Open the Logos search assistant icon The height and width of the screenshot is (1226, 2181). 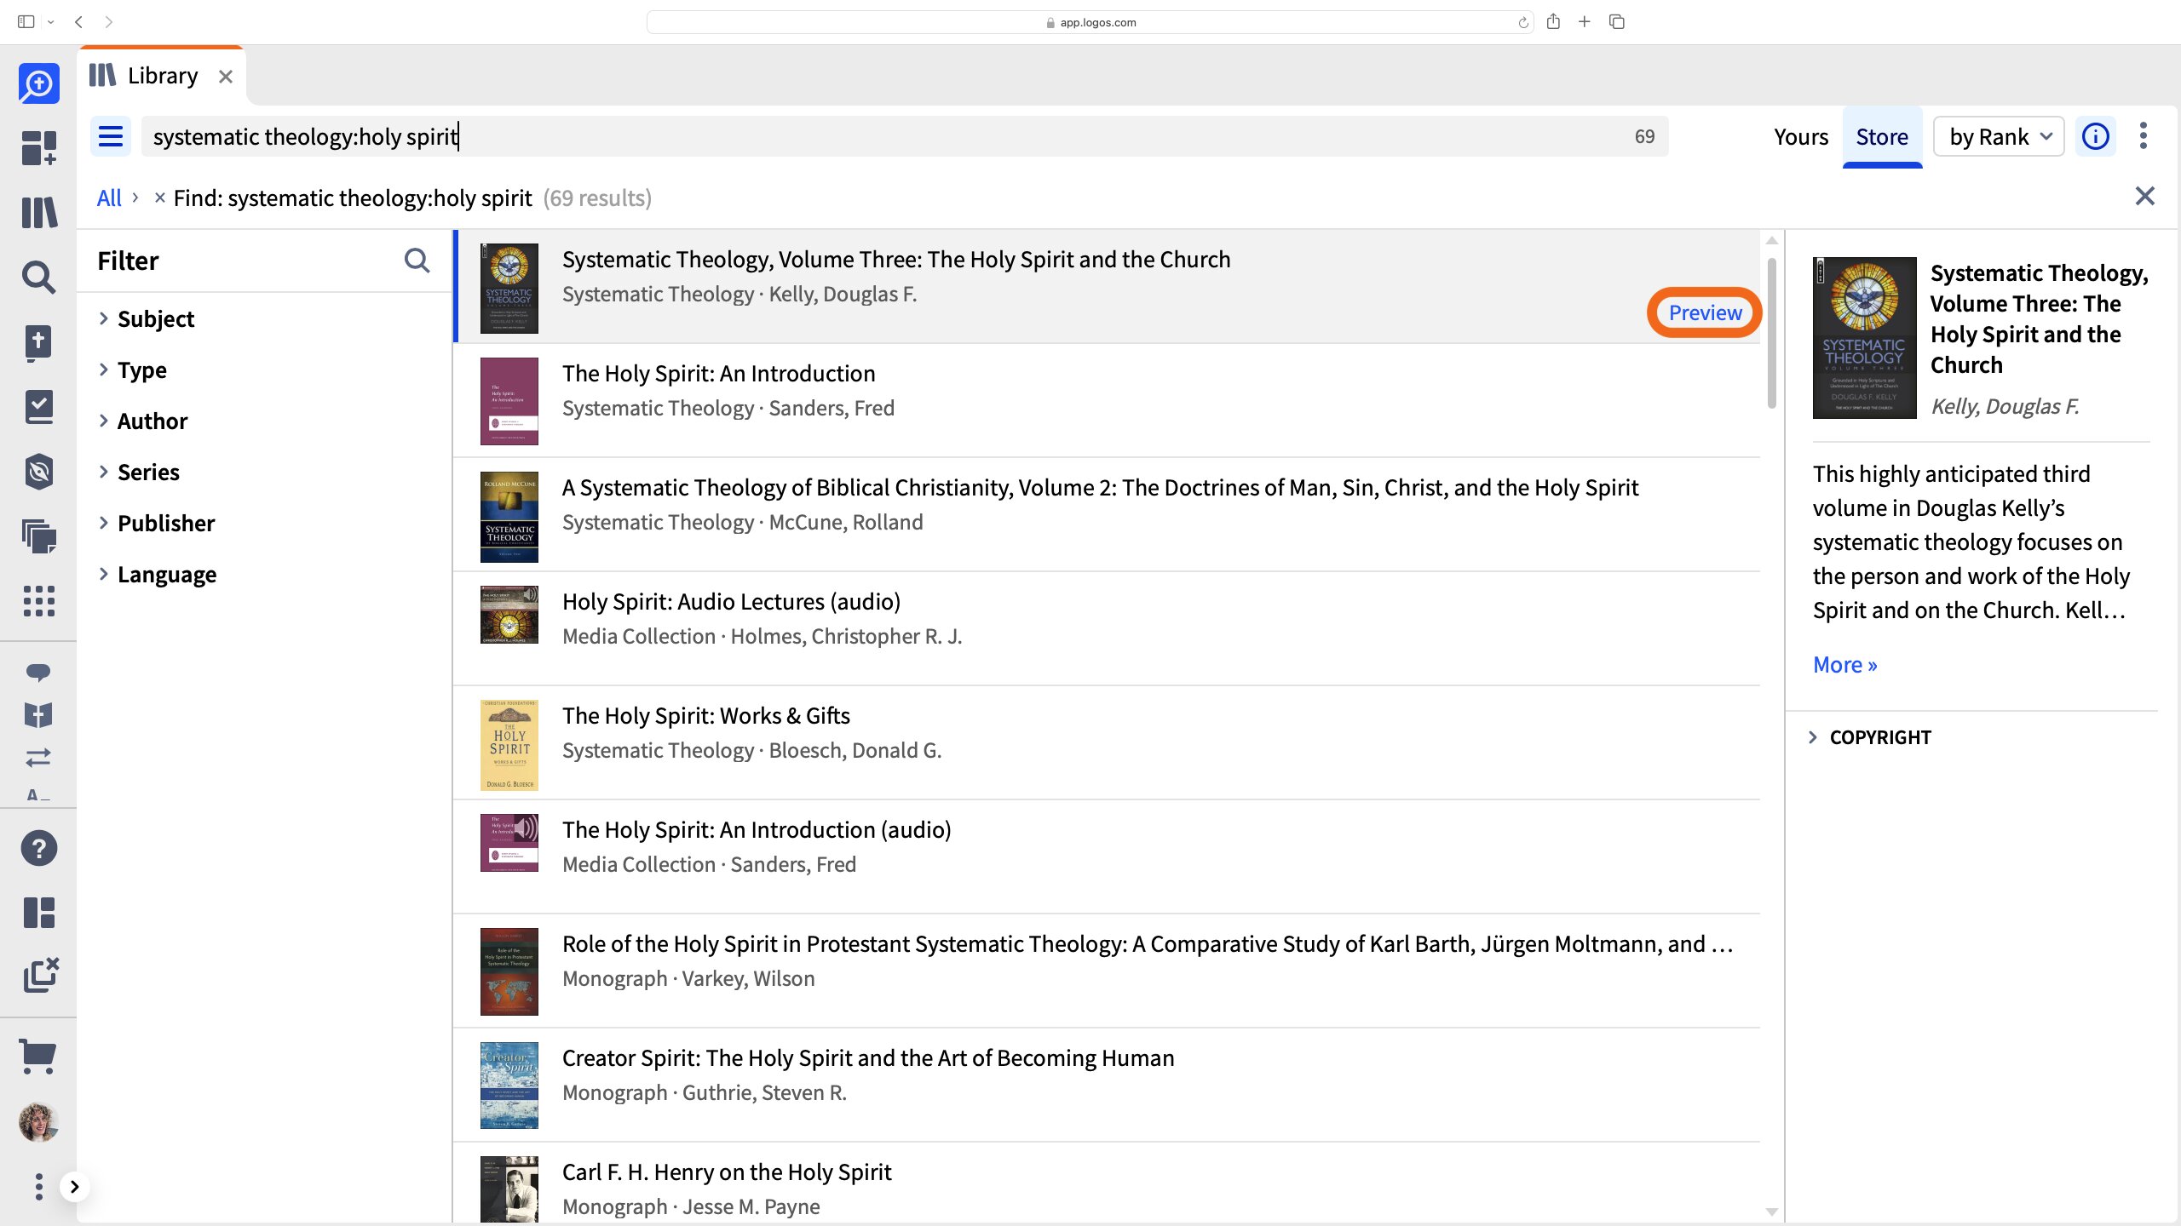39,83
